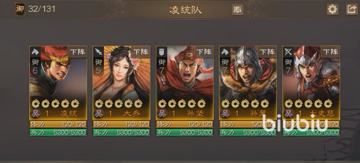This screenshot has width=360, height=163.
Task: Click 孙坚's 体力 stamina bar
Action: pos(185,124)
